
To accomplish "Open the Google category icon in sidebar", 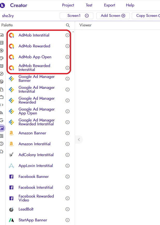I will [x=2, y=120].
